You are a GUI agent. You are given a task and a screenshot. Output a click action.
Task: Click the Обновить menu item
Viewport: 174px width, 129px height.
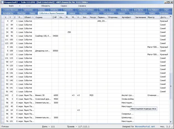tap(46, 6)
